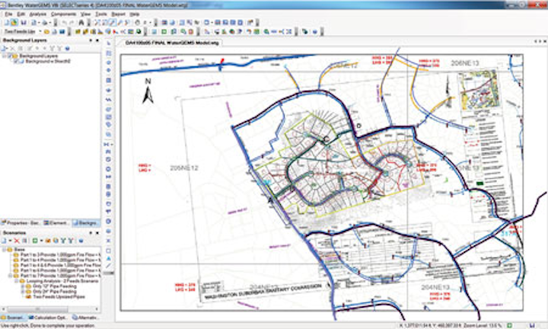
Task: Select the DA4100z05 FINAL WaterGEMS Model tab
Action: pos(172,43)
